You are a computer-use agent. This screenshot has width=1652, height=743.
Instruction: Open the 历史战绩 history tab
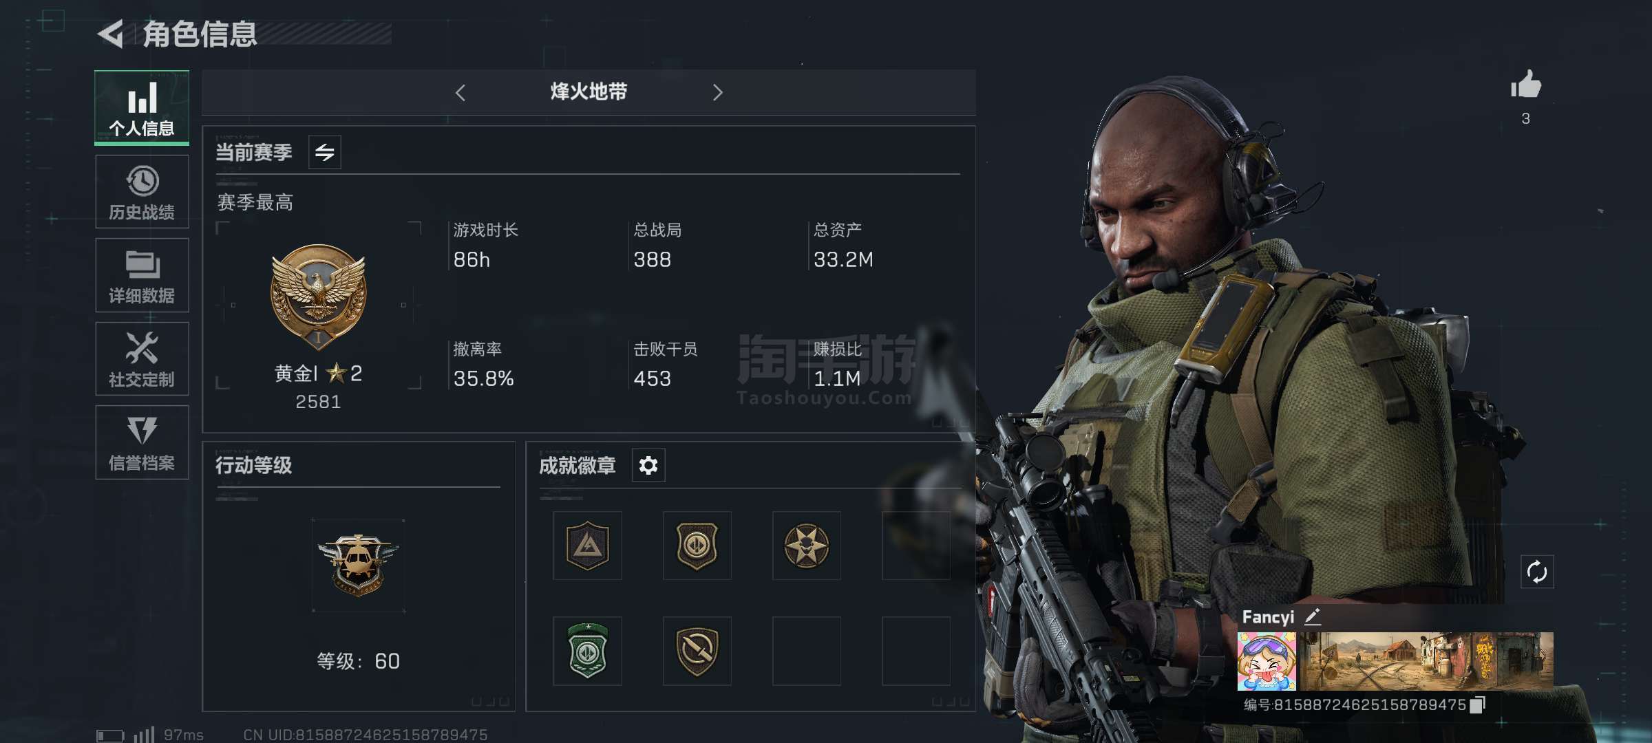pyautogui.click(x=142, y=192)
